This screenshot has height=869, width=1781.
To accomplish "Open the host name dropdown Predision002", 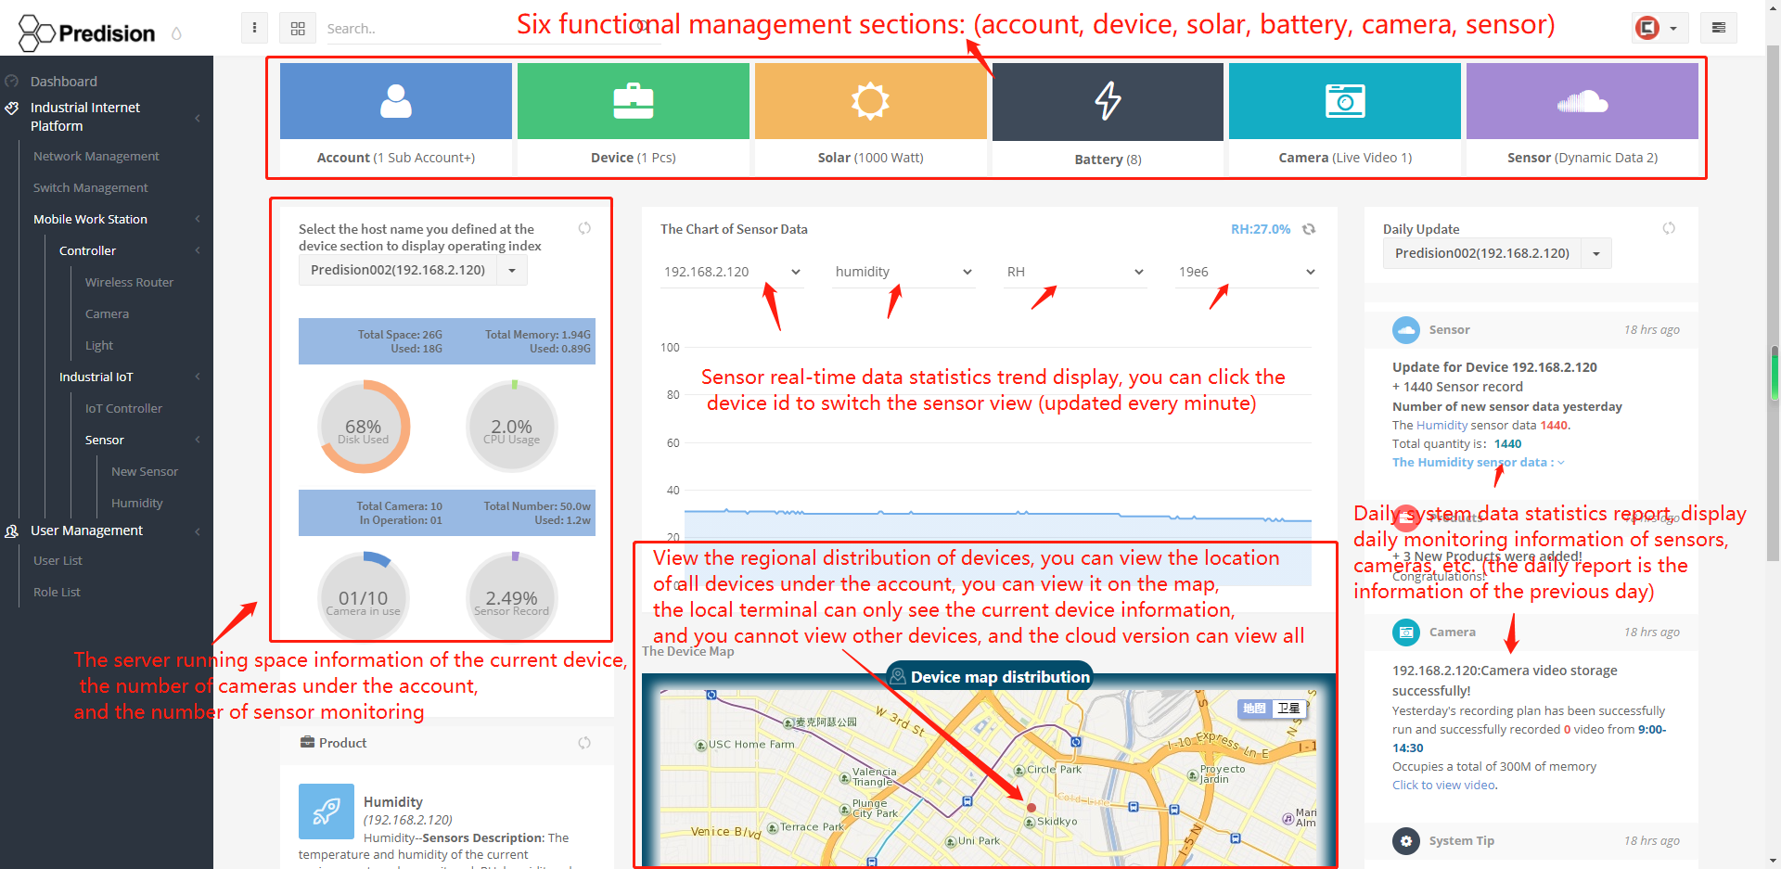I will [x=413, y=270].
